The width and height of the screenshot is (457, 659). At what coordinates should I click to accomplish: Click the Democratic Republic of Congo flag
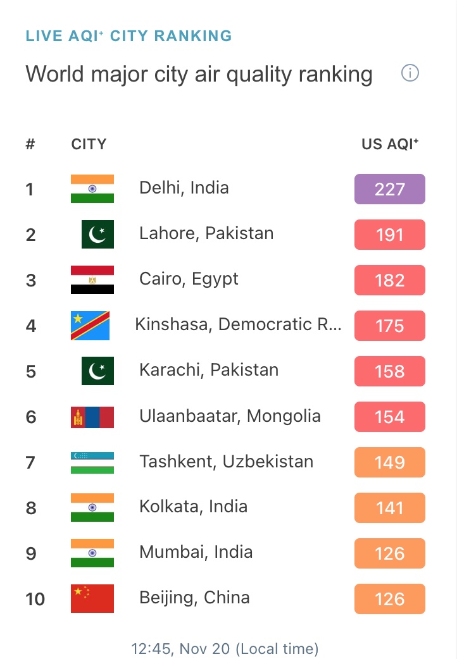click(90, 326)
